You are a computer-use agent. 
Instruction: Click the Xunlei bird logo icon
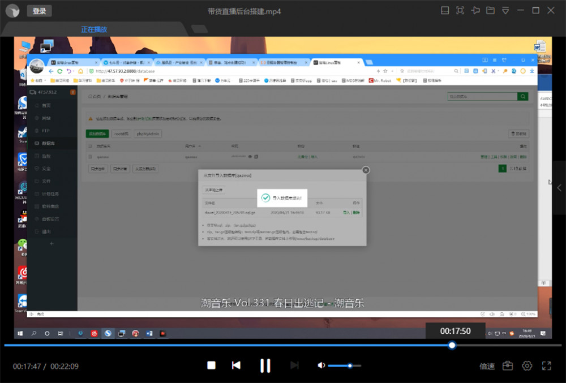[x=14, y=11]
